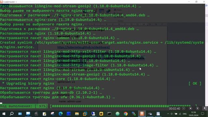
Task: Open the network status icon in tray
Action: pos(180,114)
